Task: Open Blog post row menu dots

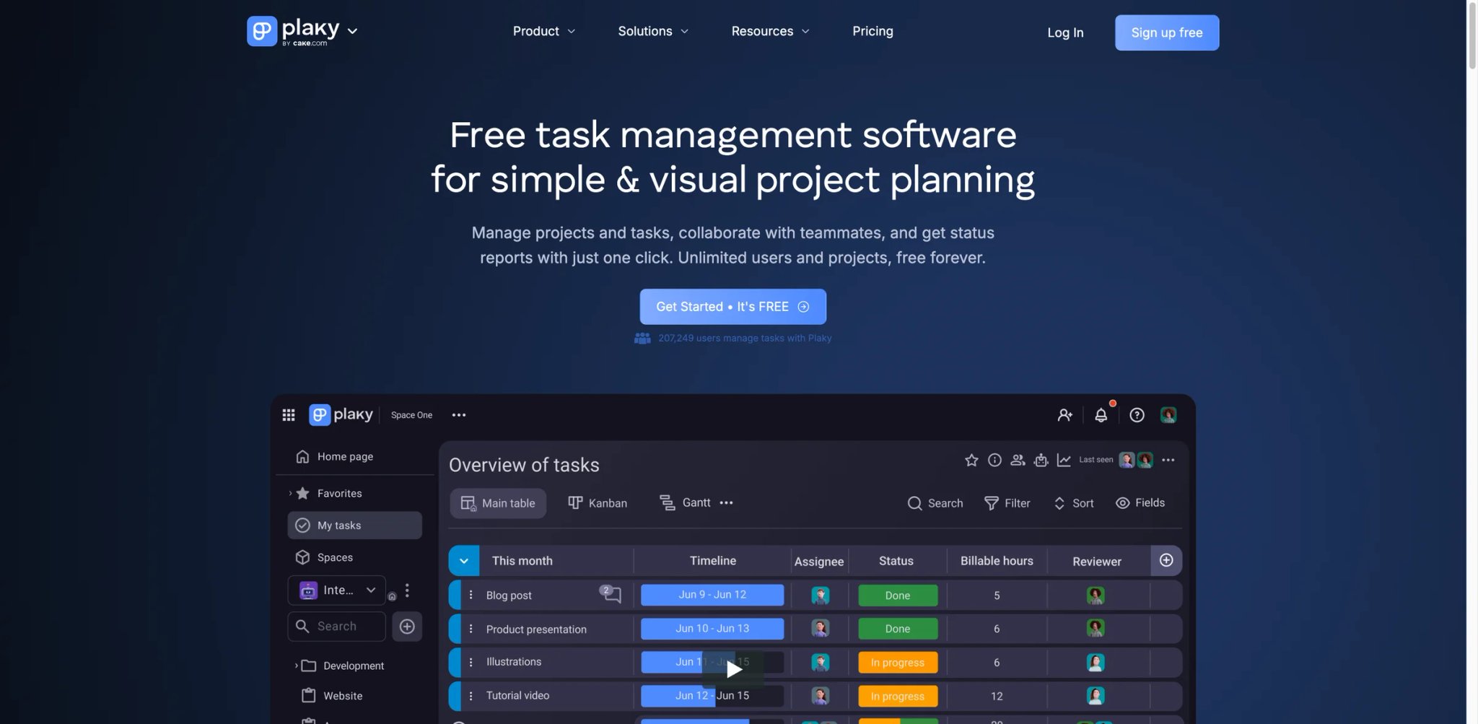Action: 471,595
